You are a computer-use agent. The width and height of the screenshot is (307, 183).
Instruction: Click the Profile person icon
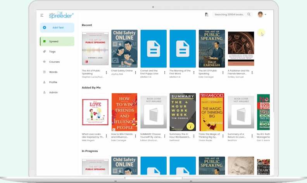[45, 82]
